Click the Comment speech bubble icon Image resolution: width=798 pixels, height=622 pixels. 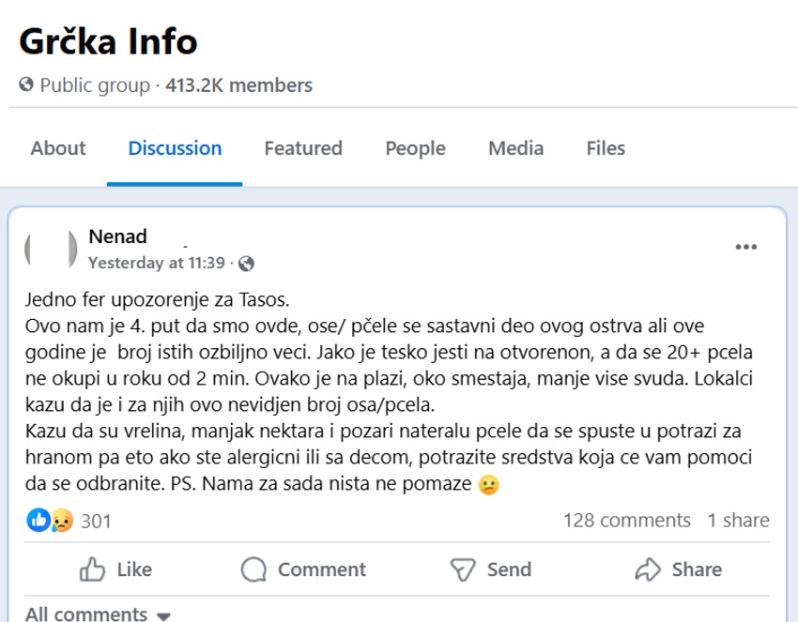tap(252, 569)
